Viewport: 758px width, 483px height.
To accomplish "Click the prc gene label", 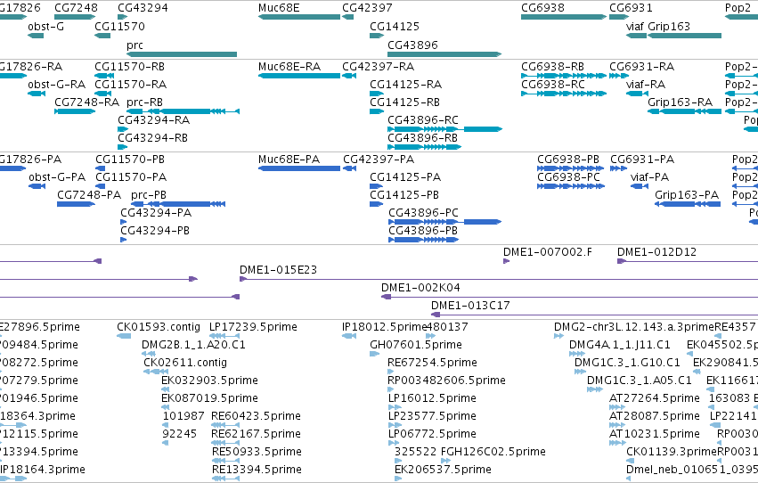I will point(134,45).
